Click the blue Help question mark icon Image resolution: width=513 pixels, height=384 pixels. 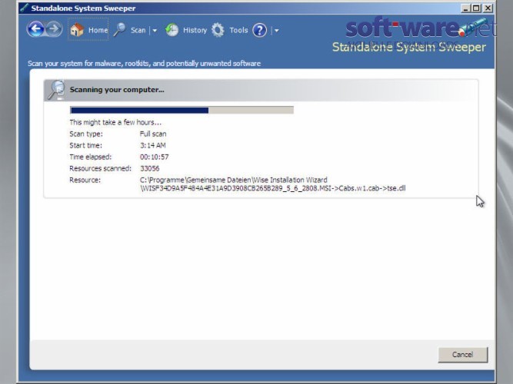pos(260,31)
